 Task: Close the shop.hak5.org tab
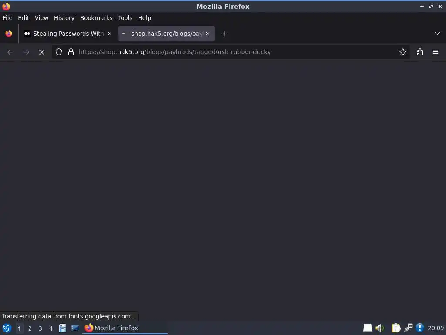point(208,34)
